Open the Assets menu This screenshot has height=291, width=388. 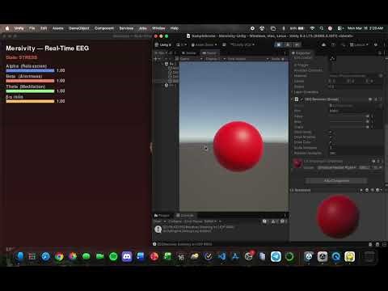click(x=58, y=28)
